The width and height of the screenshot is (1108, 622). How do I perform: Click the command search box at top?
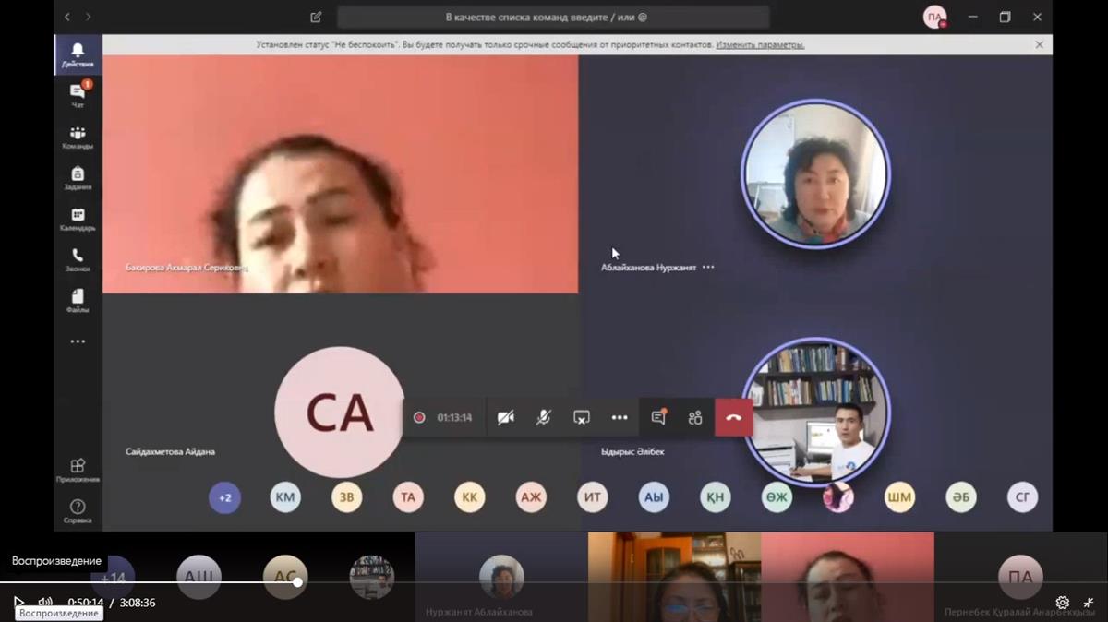pos(552,17)
